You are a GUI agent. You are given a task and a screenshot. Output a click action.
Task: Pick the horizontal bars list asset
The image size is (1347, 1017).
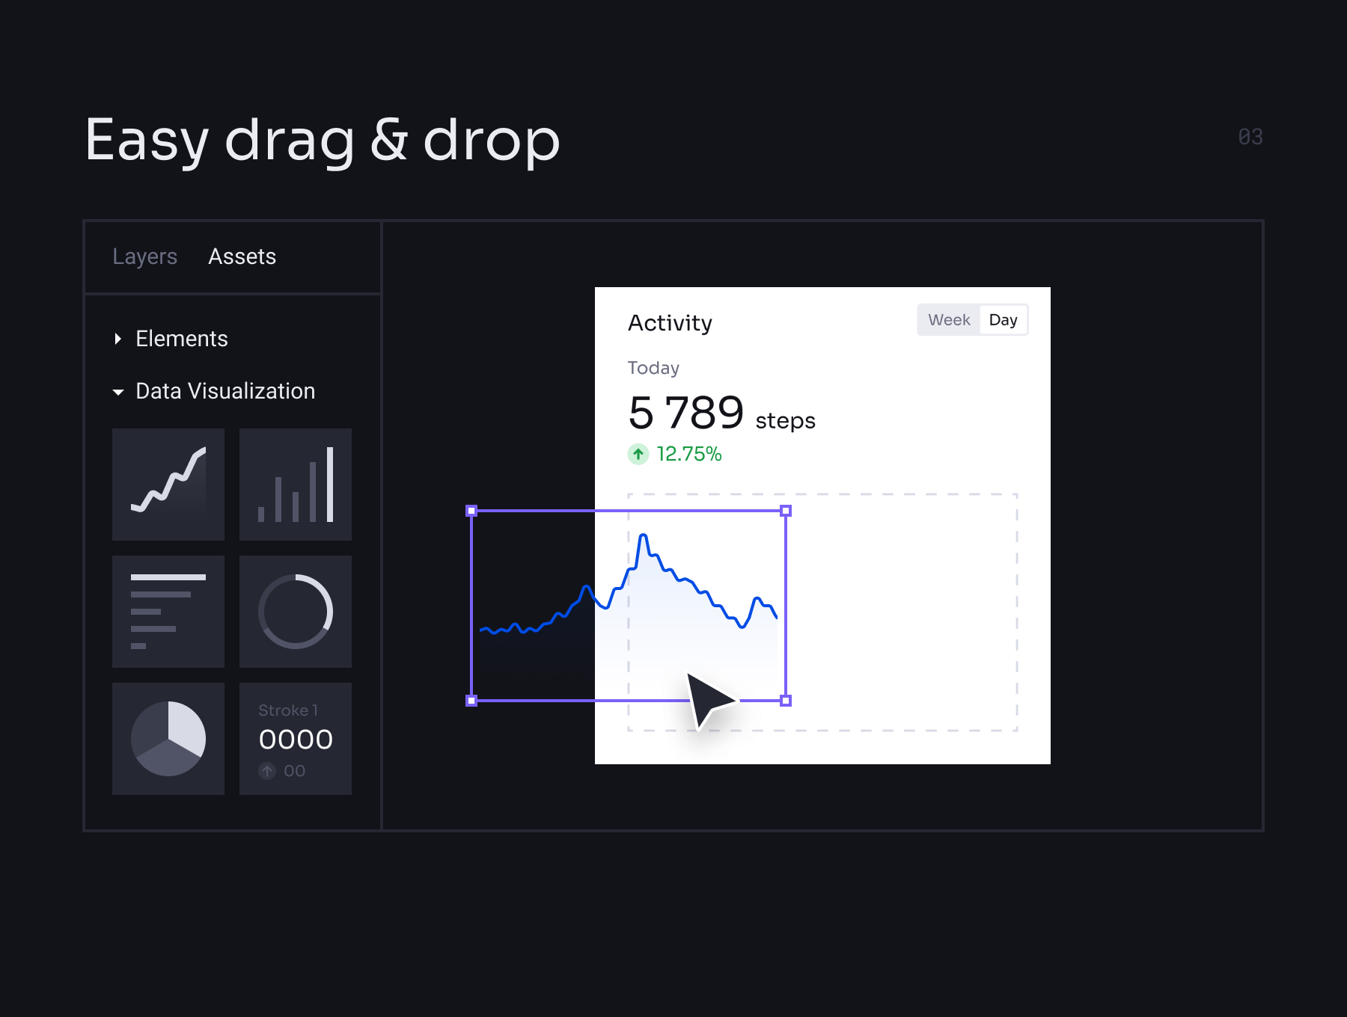168,611
